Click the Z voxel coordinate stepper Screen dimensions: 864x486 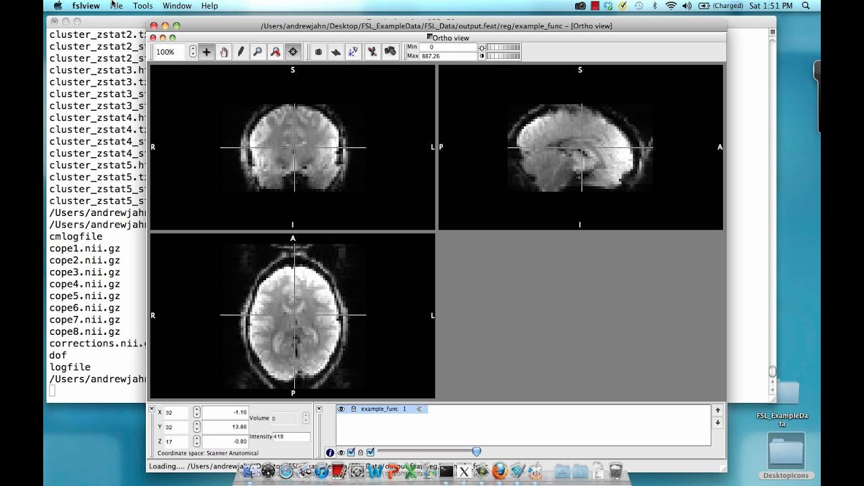[x=196, y=441]
